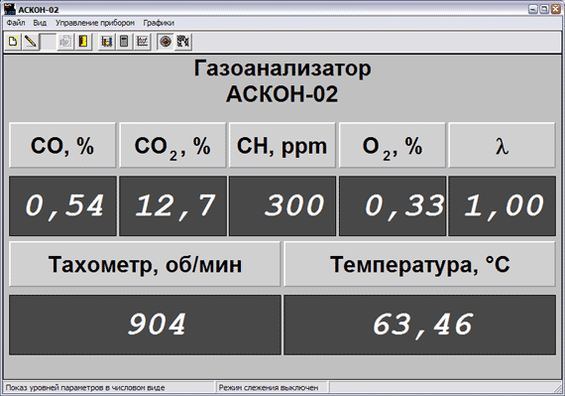Screen dimensions: 565x396
Task: Open the bar chart view icon
Action: (106, 42)
